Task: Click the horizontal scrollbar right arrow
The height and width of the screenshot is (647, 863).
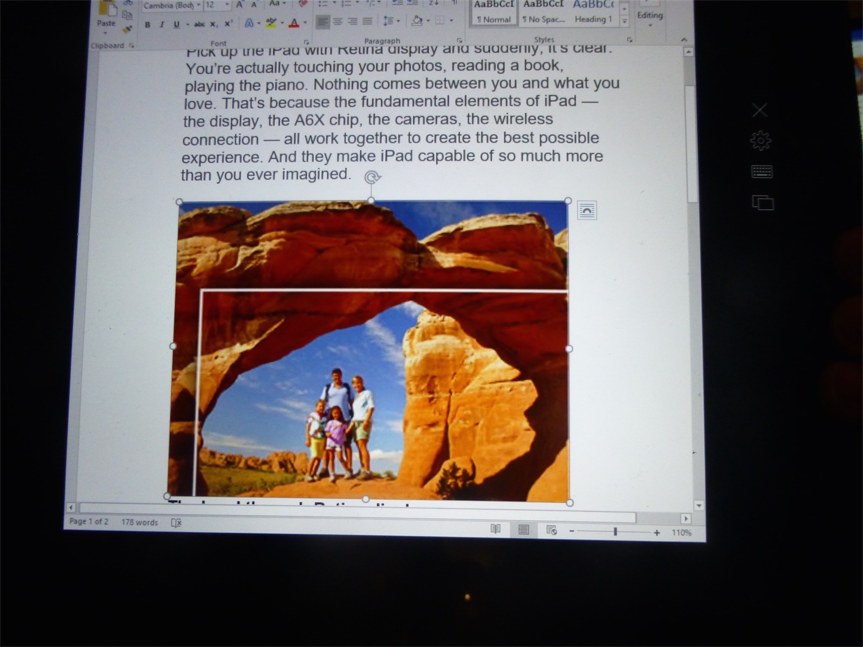Action: (686, 519)
